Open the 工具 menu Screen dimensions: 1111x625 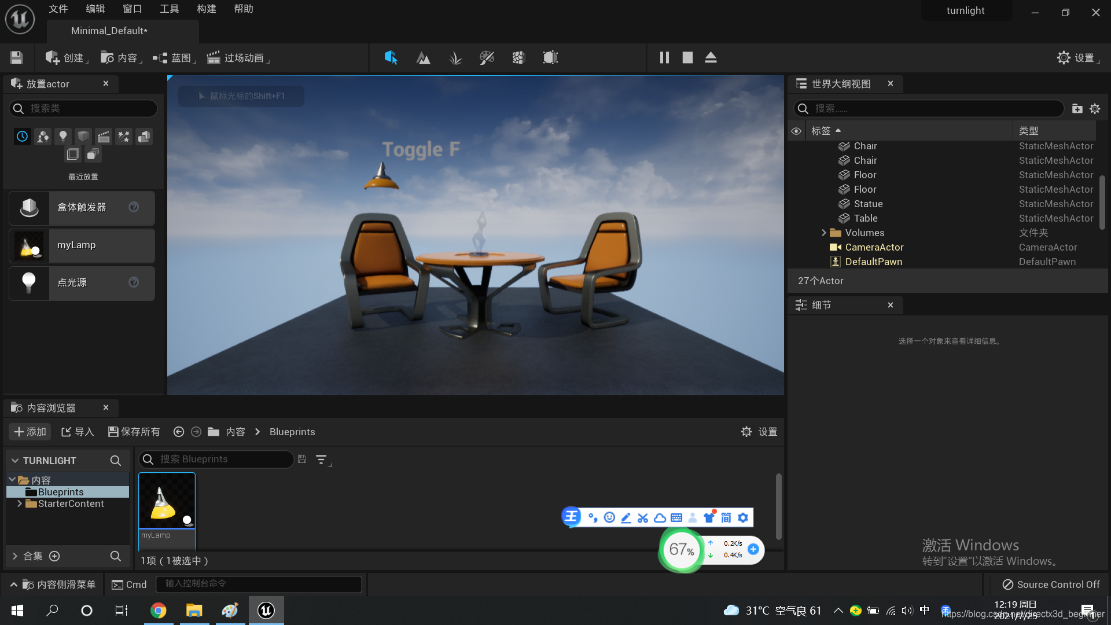pyautogui.click(x=169, y=9)
